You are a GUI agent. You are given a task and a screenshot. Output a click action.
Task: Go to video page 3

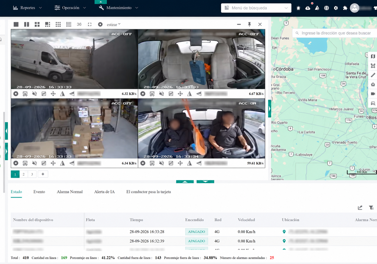(x=32, y=174)
